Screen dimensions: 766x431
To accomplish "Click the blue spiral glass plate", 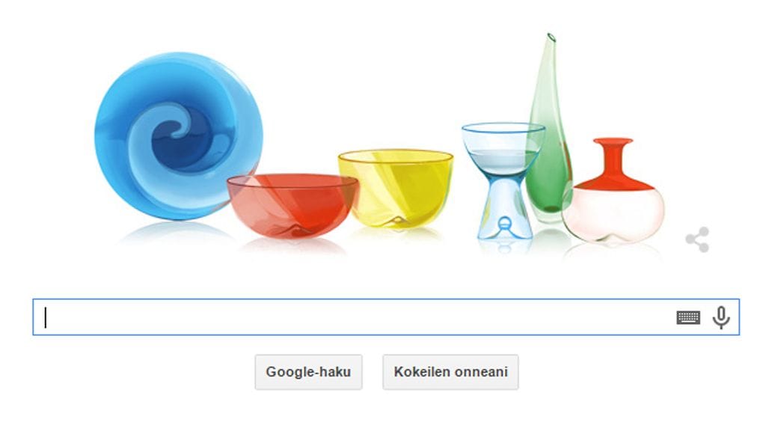I will [x=178, y=136].
